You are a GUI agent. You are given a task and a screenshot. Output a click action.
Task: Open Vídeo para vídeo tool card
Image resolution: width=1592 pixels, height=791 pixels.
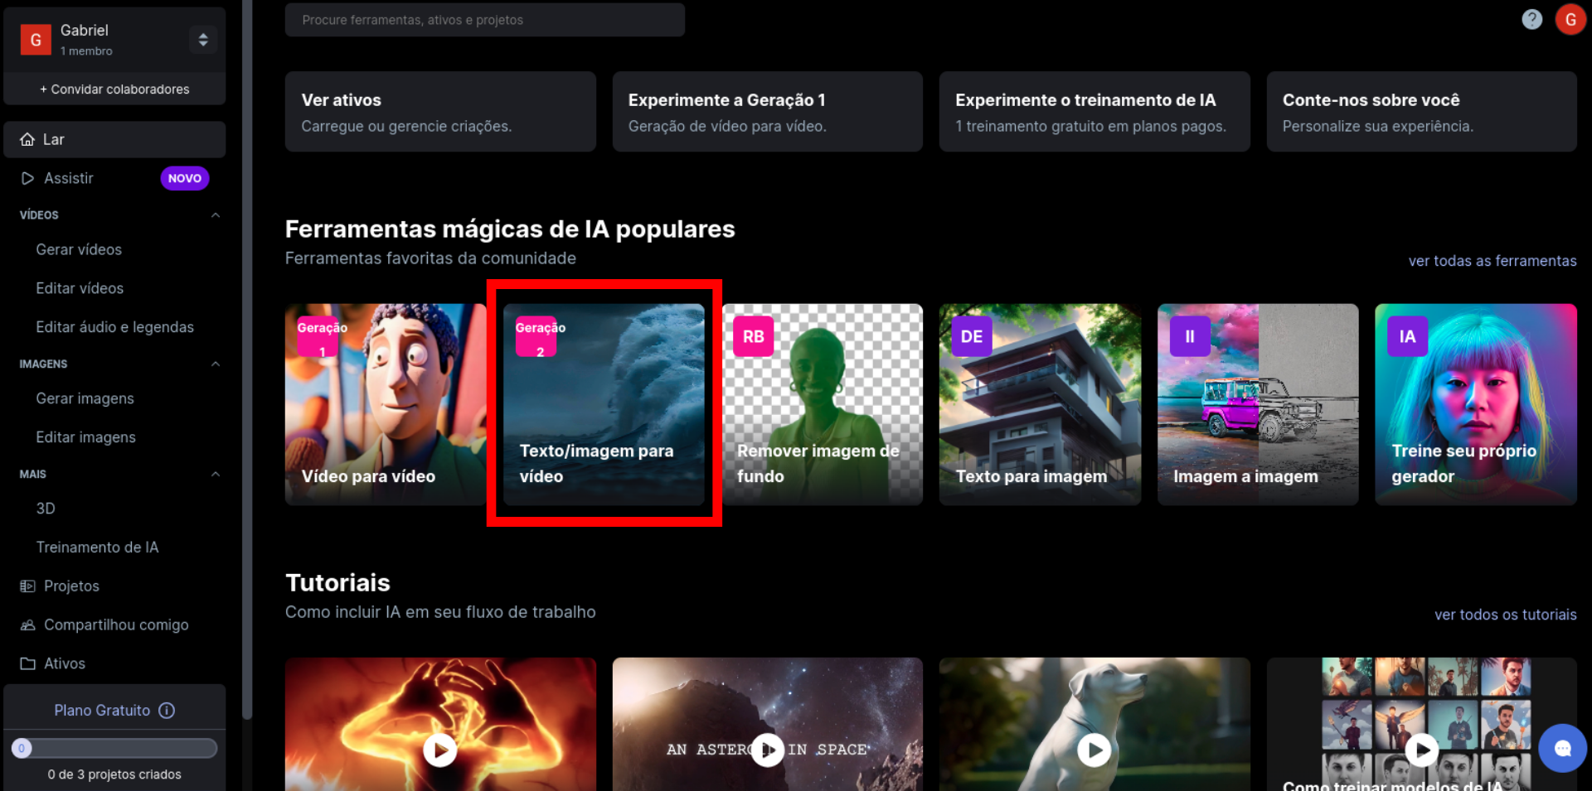pos(386,404)
